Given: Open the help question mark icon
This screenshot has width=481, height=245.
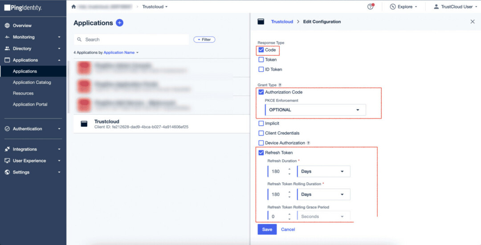Looking at the screenshot, I should coord(371,7).
